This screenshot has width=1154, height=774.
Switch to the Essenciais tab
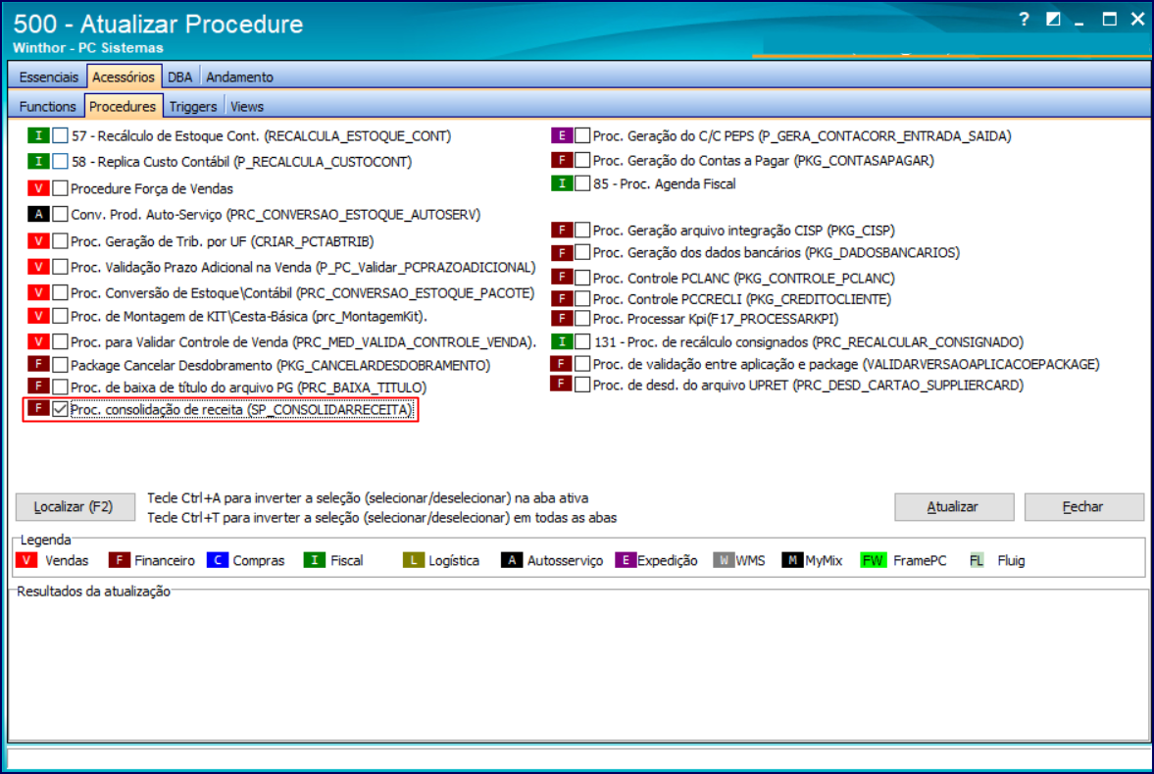pyautogui.click(x=49, y=77)
